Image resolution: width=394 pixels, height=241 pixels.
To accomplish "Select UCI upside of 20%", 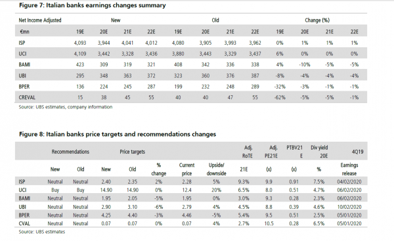I will [216, 190].
